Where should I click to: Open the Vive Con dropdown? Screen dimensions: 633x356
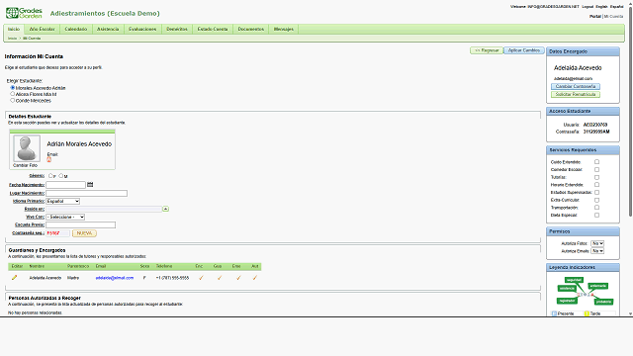pyautogui.click(x=65, y=217)
